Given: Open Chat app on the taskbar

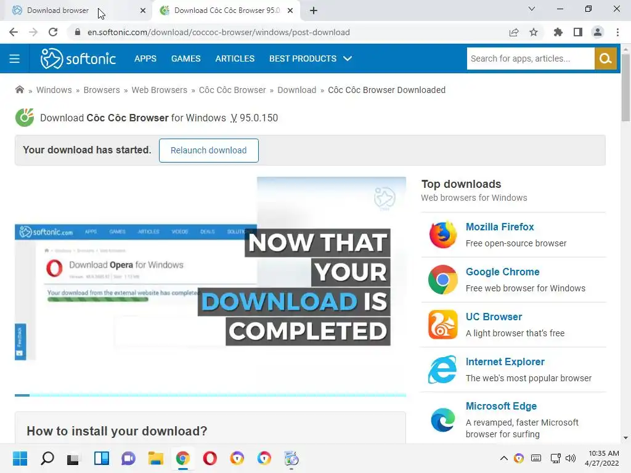Looking at the screenshot, I should [128, 458].
